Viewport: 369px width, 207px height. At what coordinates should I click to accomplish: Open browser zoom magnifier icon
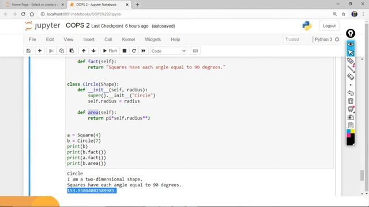334,14
